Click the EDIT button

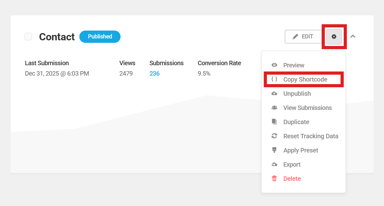coord(303,37)
